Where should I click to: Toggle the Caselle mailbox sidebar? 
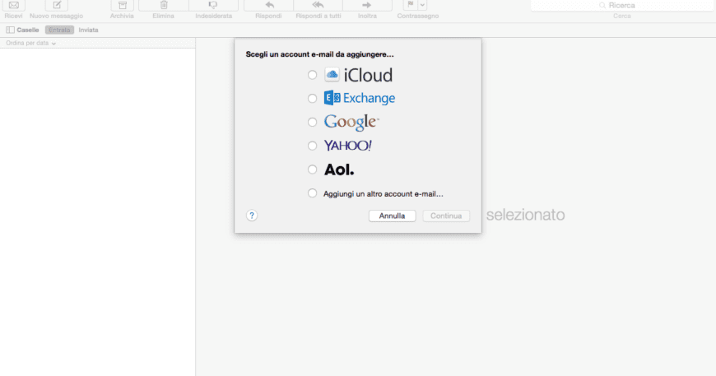pyautogui.click(x=22, y=30)
